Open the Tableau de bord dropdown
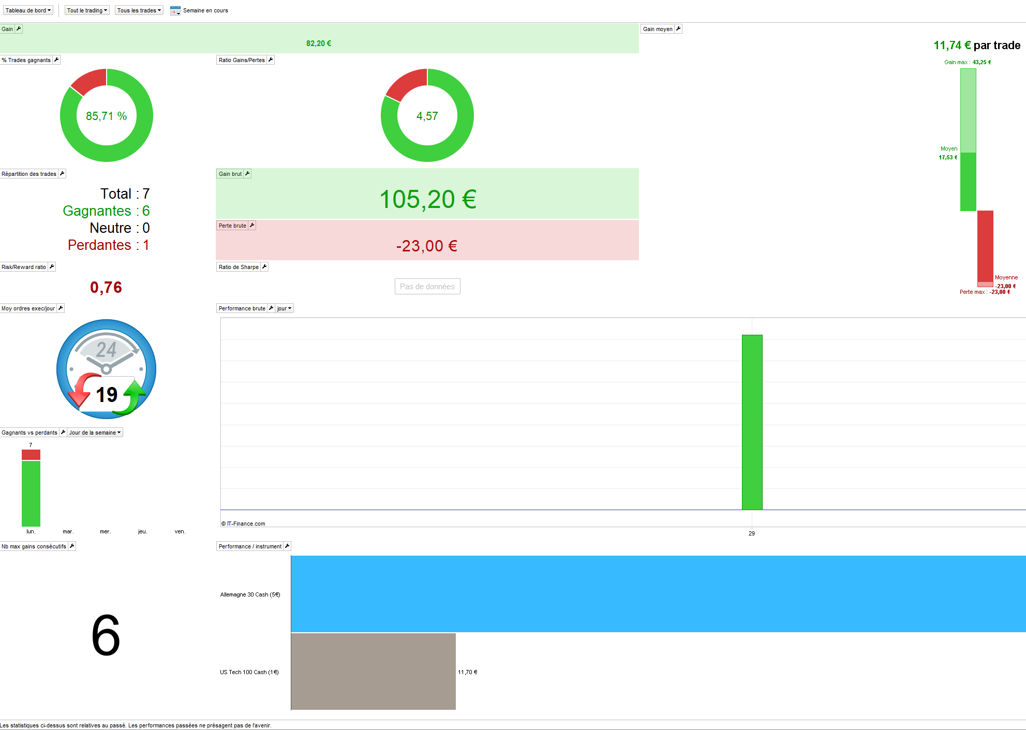 coord(28,10)
